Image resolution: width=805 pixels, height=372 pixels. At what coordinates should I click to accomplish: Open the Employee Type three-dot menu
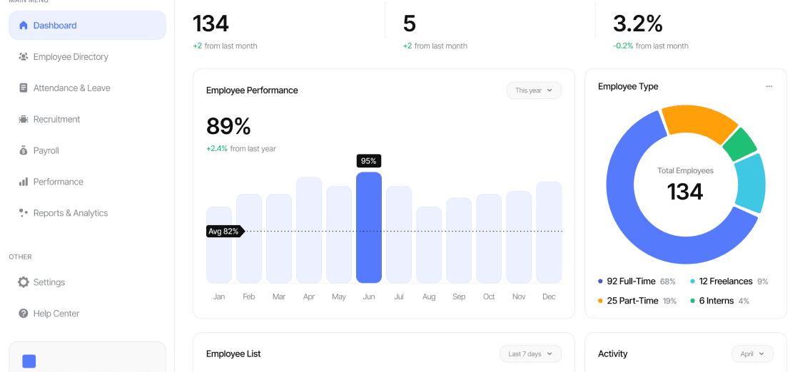(x=769, y=87)
